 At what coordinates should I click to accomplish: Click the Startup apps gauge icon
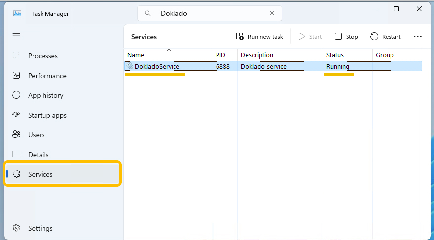pyautogui.click(x=16, y=114)
